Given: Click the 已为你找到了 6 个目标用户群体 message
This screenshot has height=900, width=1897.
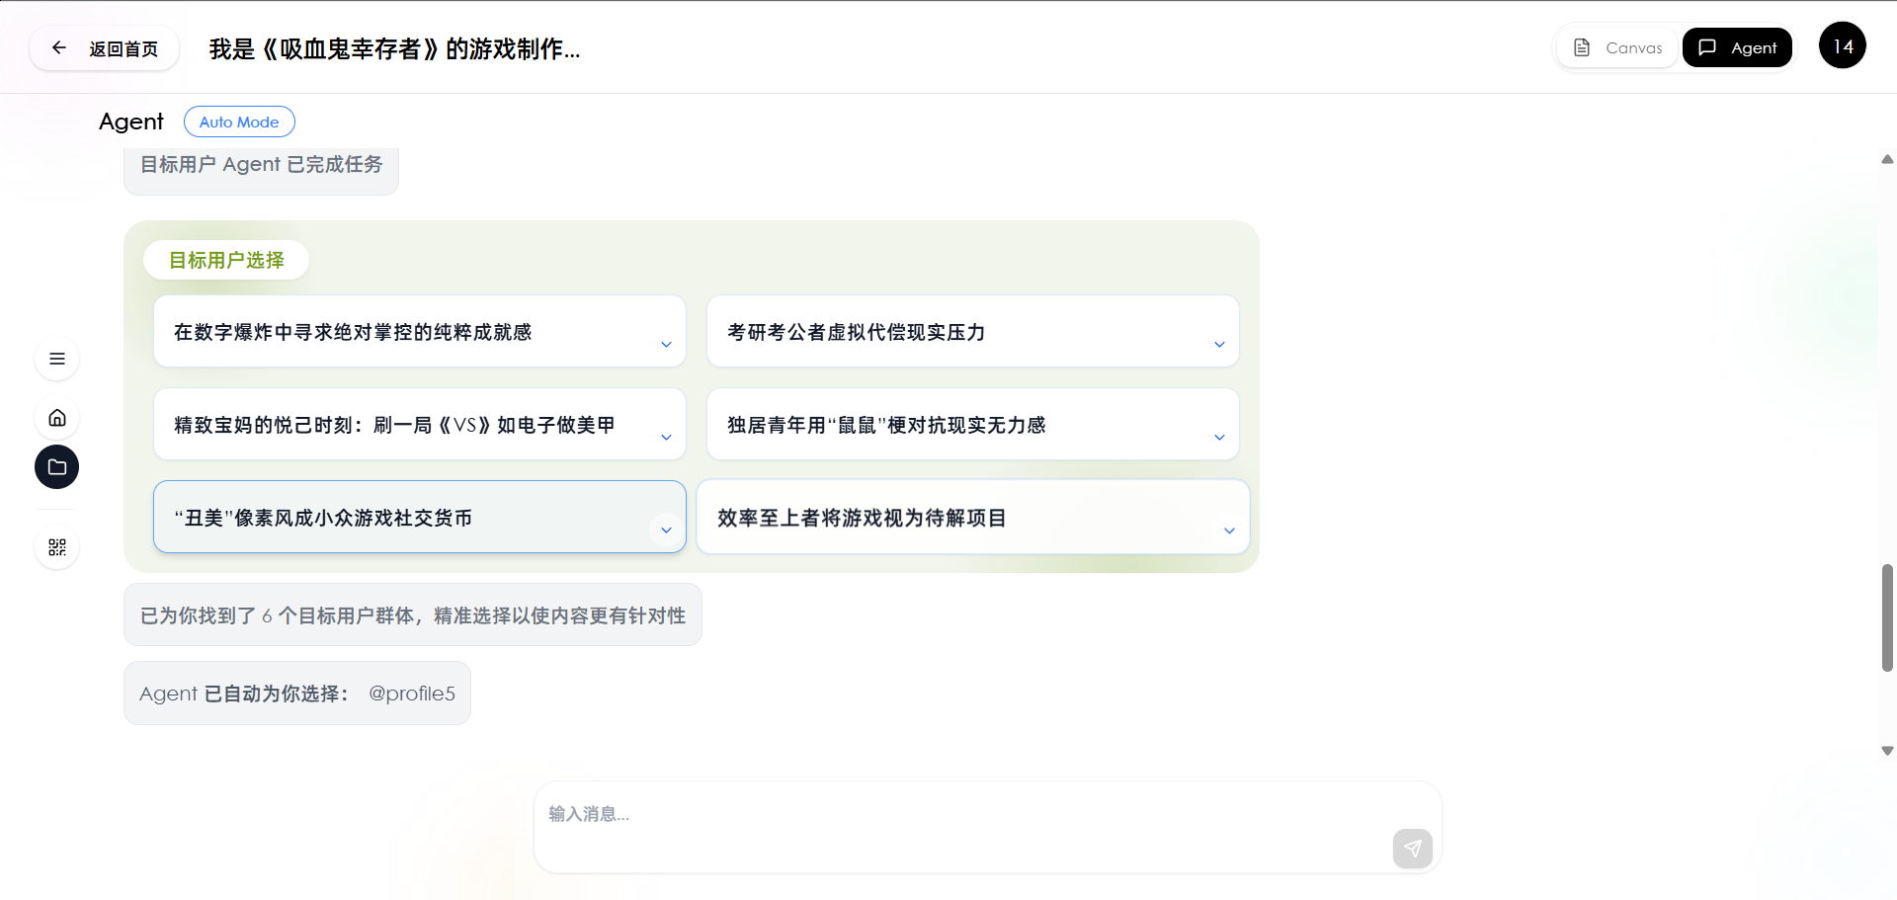Looking at the screenshot, I should pos(413,615).
